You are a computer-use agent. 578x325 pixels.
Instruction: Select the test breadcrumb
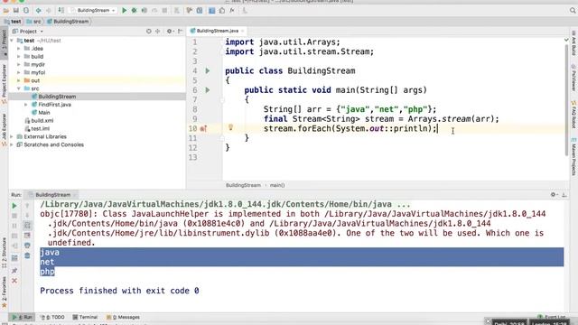(13, 22)
